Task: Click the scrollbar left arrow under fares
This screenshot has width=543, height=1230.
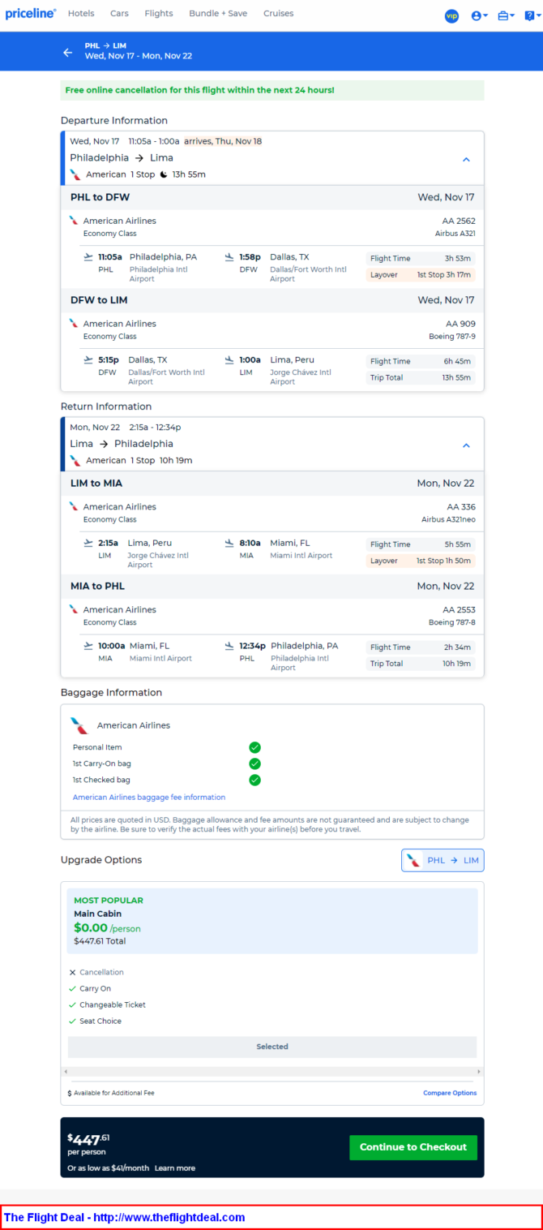Action: (x=65, y=1072)
